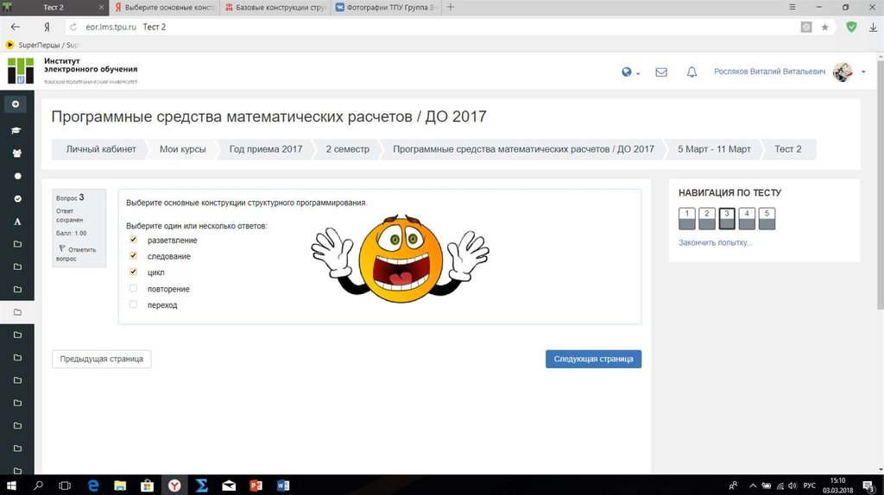This screenshot has height=495, width=884.
Task: Open the notifications bell icon
Action: pyautogui.click(x=691, y=72)
